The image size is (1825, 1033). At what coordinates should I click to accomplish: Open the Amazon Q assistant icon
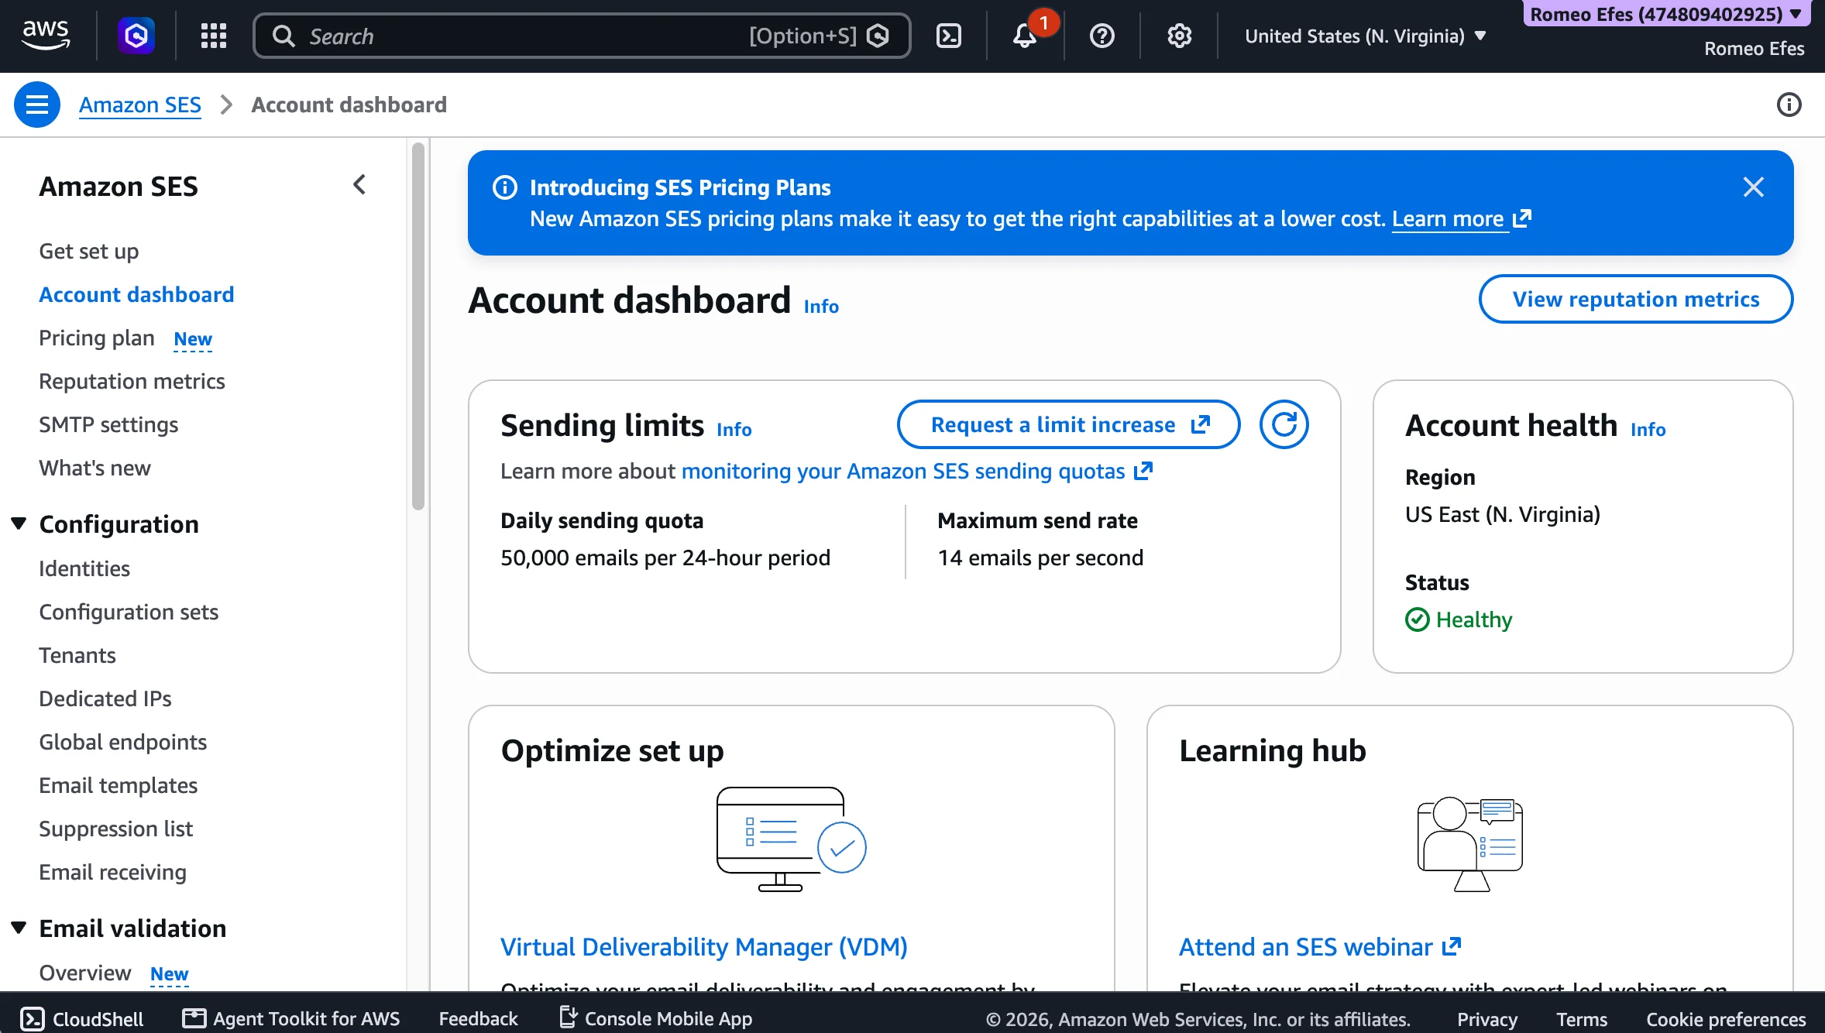[x=136, y=36]
